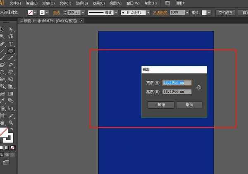Click 高度(H) height input field

pos(177,92)
